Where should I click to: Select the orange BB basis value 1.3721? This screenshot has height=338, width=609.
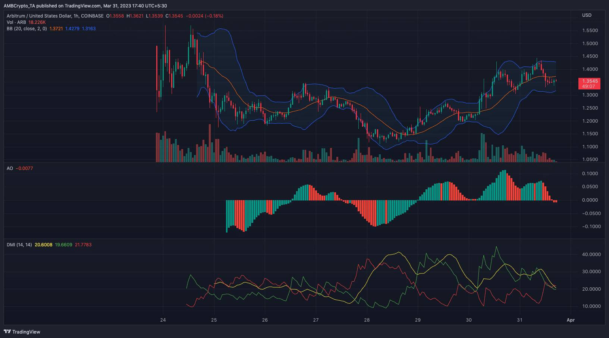point(56,28)
